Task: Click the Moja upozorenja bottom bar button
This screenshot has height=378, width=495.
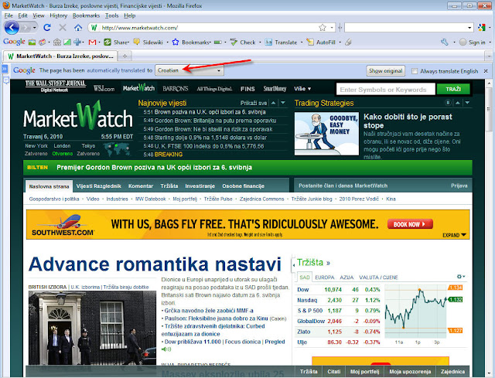Action: 410,371
